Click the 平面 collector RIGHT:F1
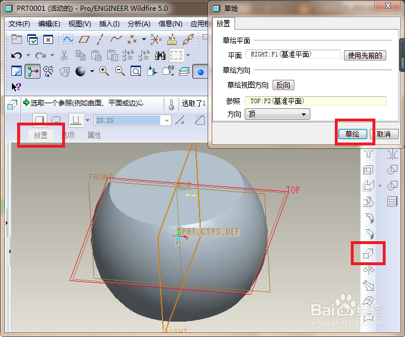This screenshot has height=337, width=405. [293, 55]
